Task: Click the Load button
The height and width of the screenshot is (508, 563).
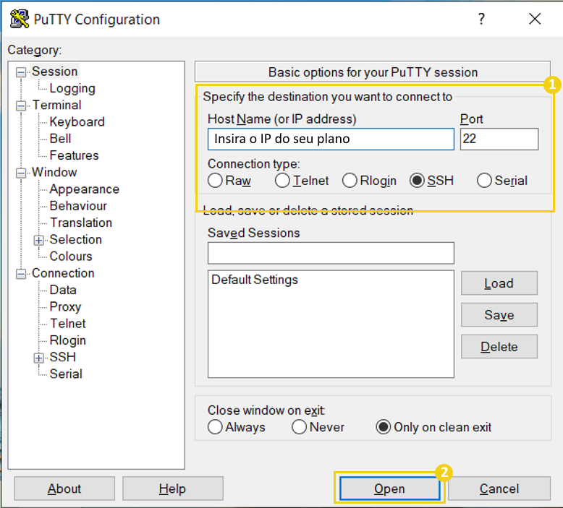Action: 499,283
